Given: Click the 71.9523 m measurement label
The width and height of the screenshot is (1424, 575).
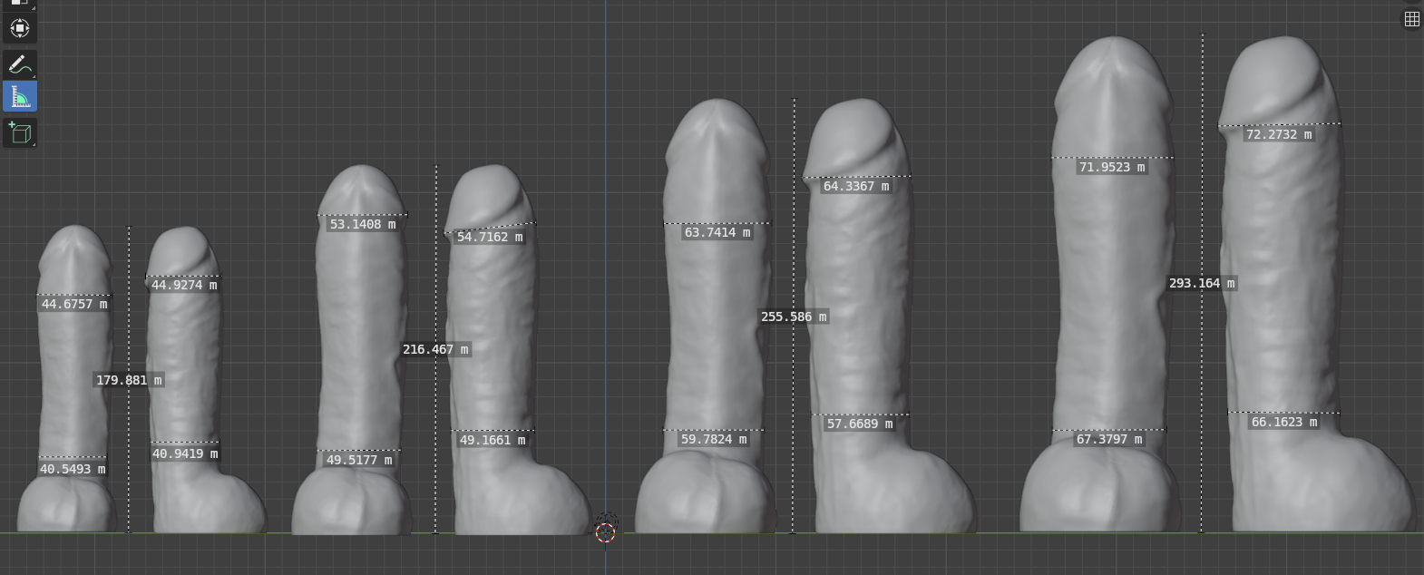Looking at the screenshot, I should pos(1112,167).
